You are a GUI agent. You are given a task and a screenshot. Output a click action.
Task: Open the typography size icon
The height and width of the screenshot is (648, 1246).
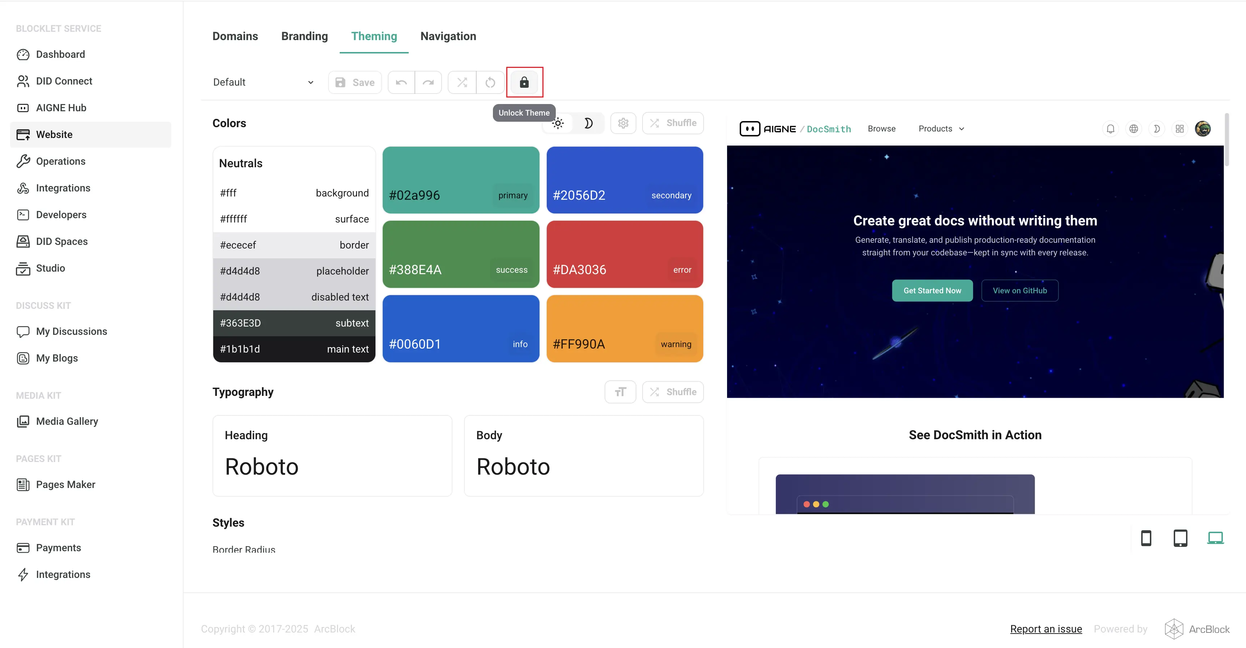pos(620,392)
